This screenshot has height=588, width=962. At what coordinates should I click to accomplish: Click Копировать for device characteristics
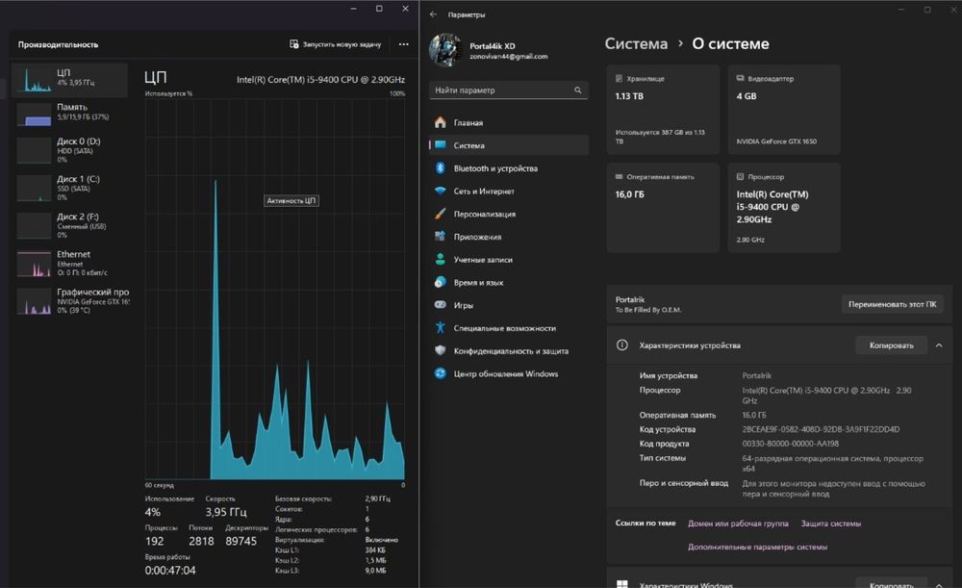[x=891, y=345]
